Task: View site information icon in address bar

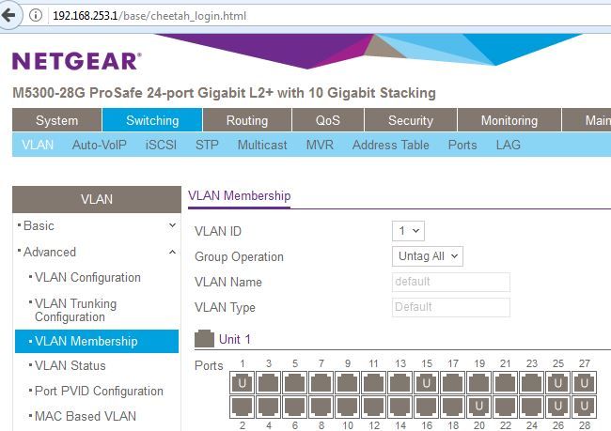Action: click(36, 16)
